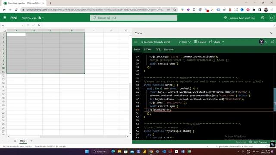276x155 pixels.
Task: Open the Chrome profile avatar
Action: [x=266, y=9]
